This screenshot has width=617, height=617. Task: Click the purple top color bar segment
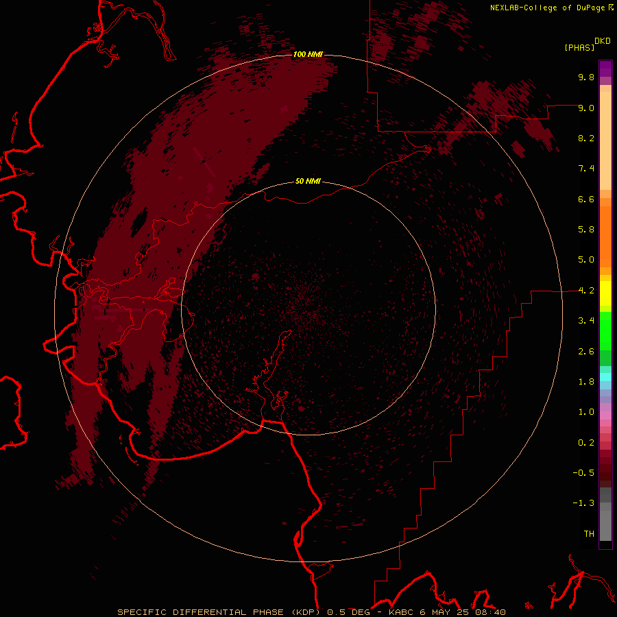click(605, 69)
